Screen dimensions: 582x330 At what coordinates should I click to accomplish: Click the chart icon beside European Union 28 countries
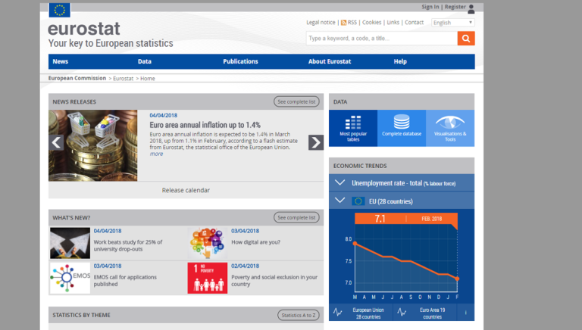pos(338,312)
